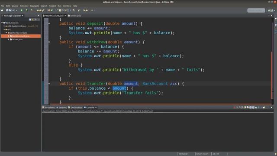Fold the deposit method in the gutter

[x=49, y=23]
